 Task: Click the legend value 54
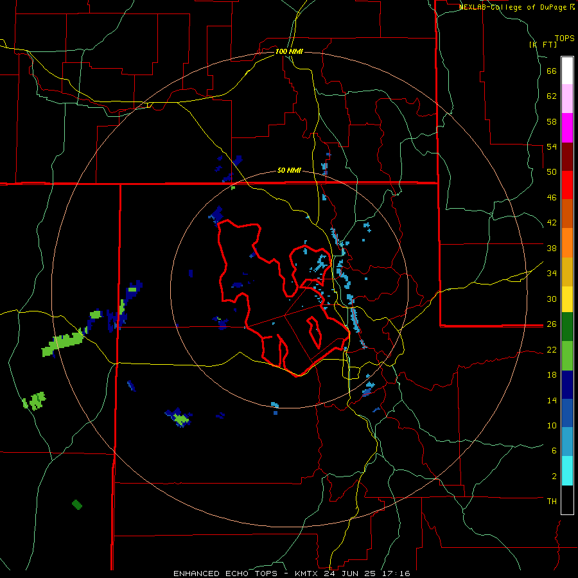[x=552, y=146]
